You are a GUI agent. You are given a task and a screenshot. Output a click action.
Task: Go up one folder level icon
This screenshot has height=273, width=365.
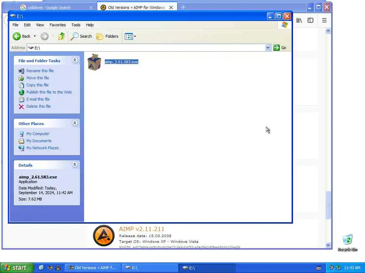[x=61, y=36]
